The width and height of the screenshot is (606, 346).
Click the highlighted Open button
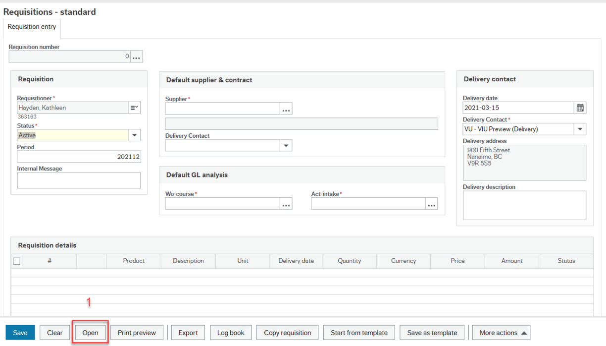click(x=90, y=333)
